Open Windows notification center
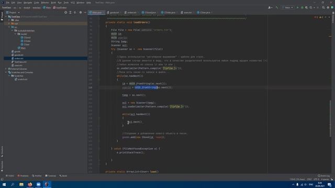Screen dimensions: 335x188 (x=329, y=184)
